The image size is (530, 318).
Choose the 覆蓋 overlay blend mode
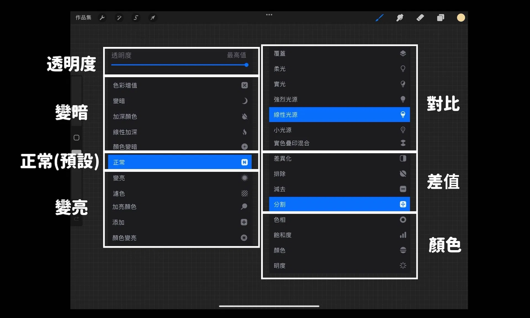[340, 54]
